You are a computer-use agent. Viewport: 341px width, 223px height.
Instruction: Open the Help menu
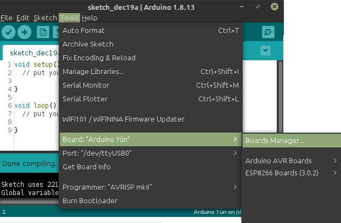(90, 18)
